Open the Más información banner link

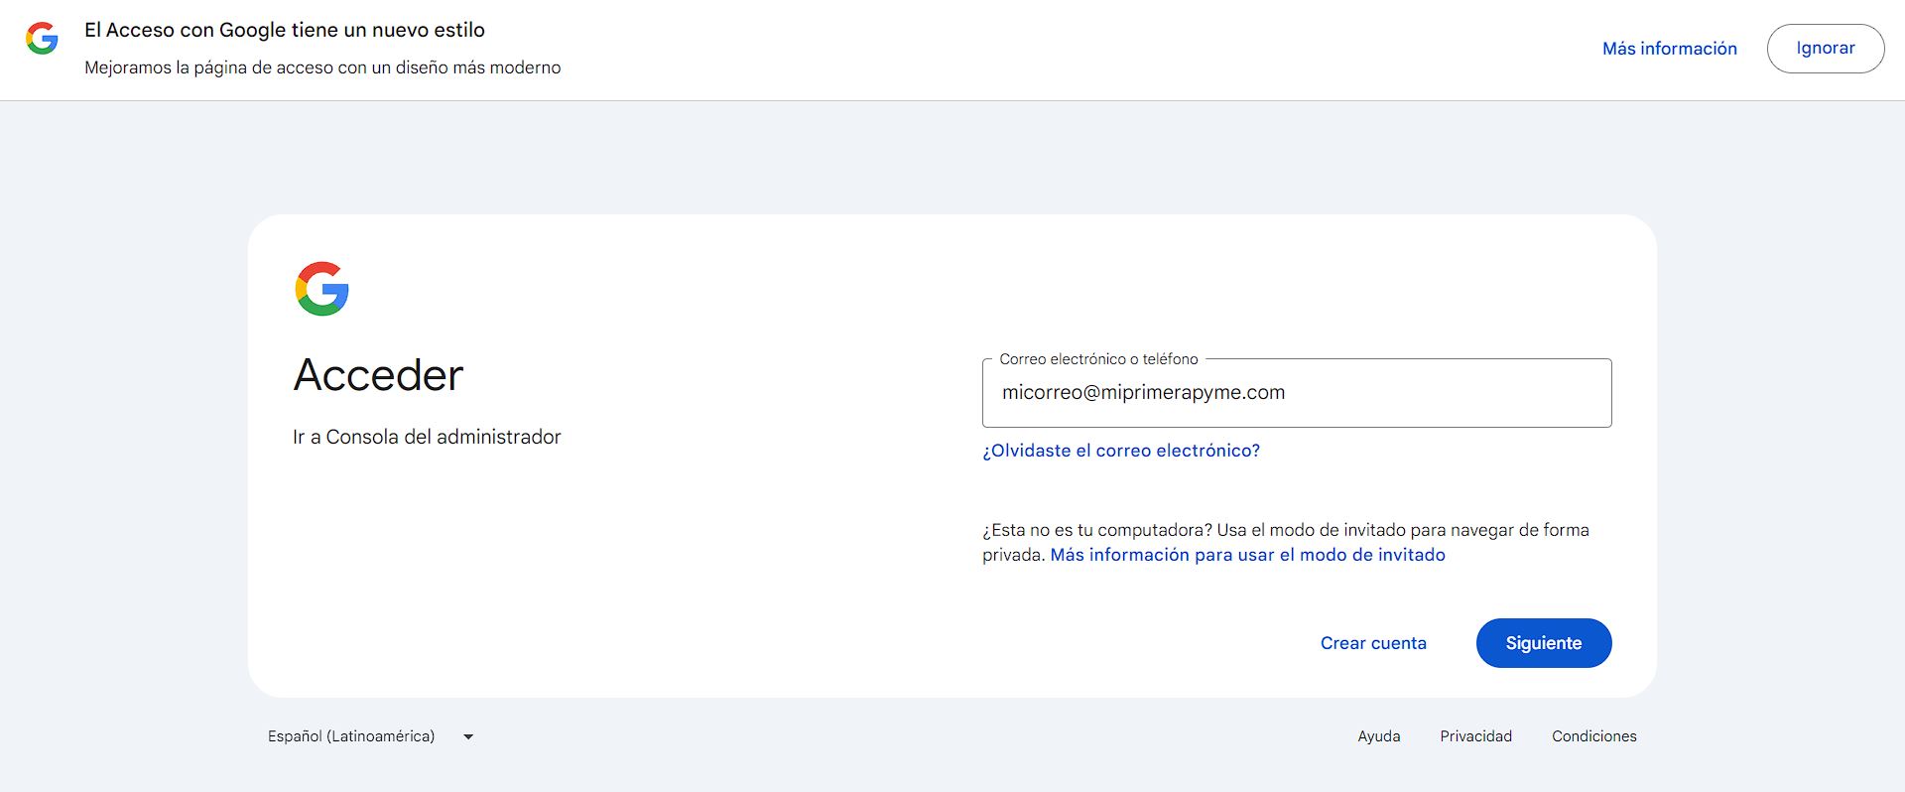click(x=1669, y=49)
